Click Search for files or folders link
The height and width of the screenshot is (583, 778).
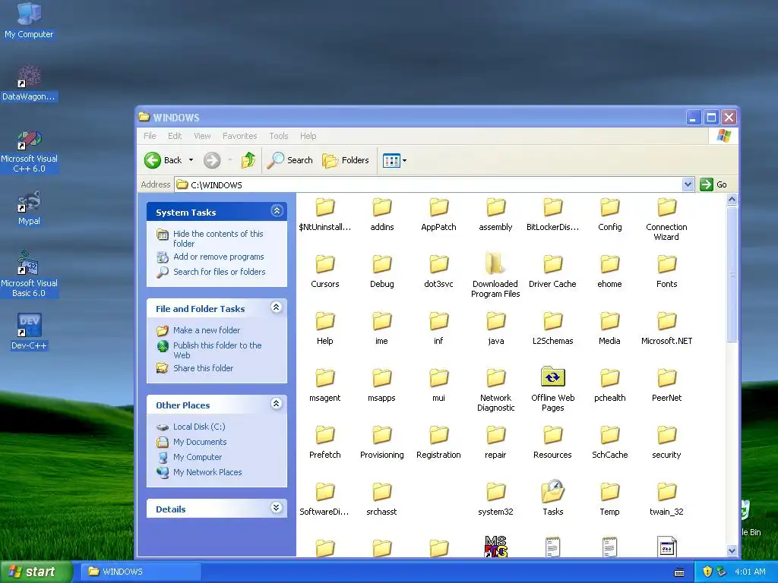tap(219, 272)
